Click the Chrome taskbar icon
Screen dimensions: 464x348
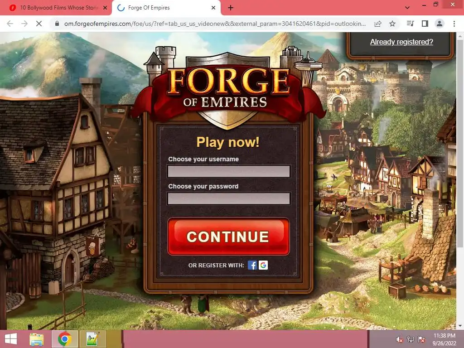pyautogui.click(x=64, y=339)
